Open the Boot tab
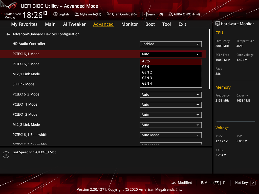The image size is (259, 194). click(x=150, y=24)
